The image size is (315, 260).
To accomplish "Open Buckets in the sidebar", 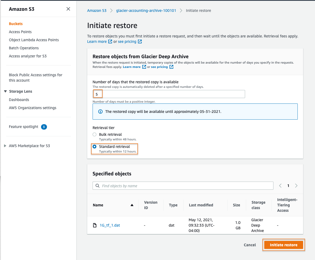I will [x=16, y=24].
